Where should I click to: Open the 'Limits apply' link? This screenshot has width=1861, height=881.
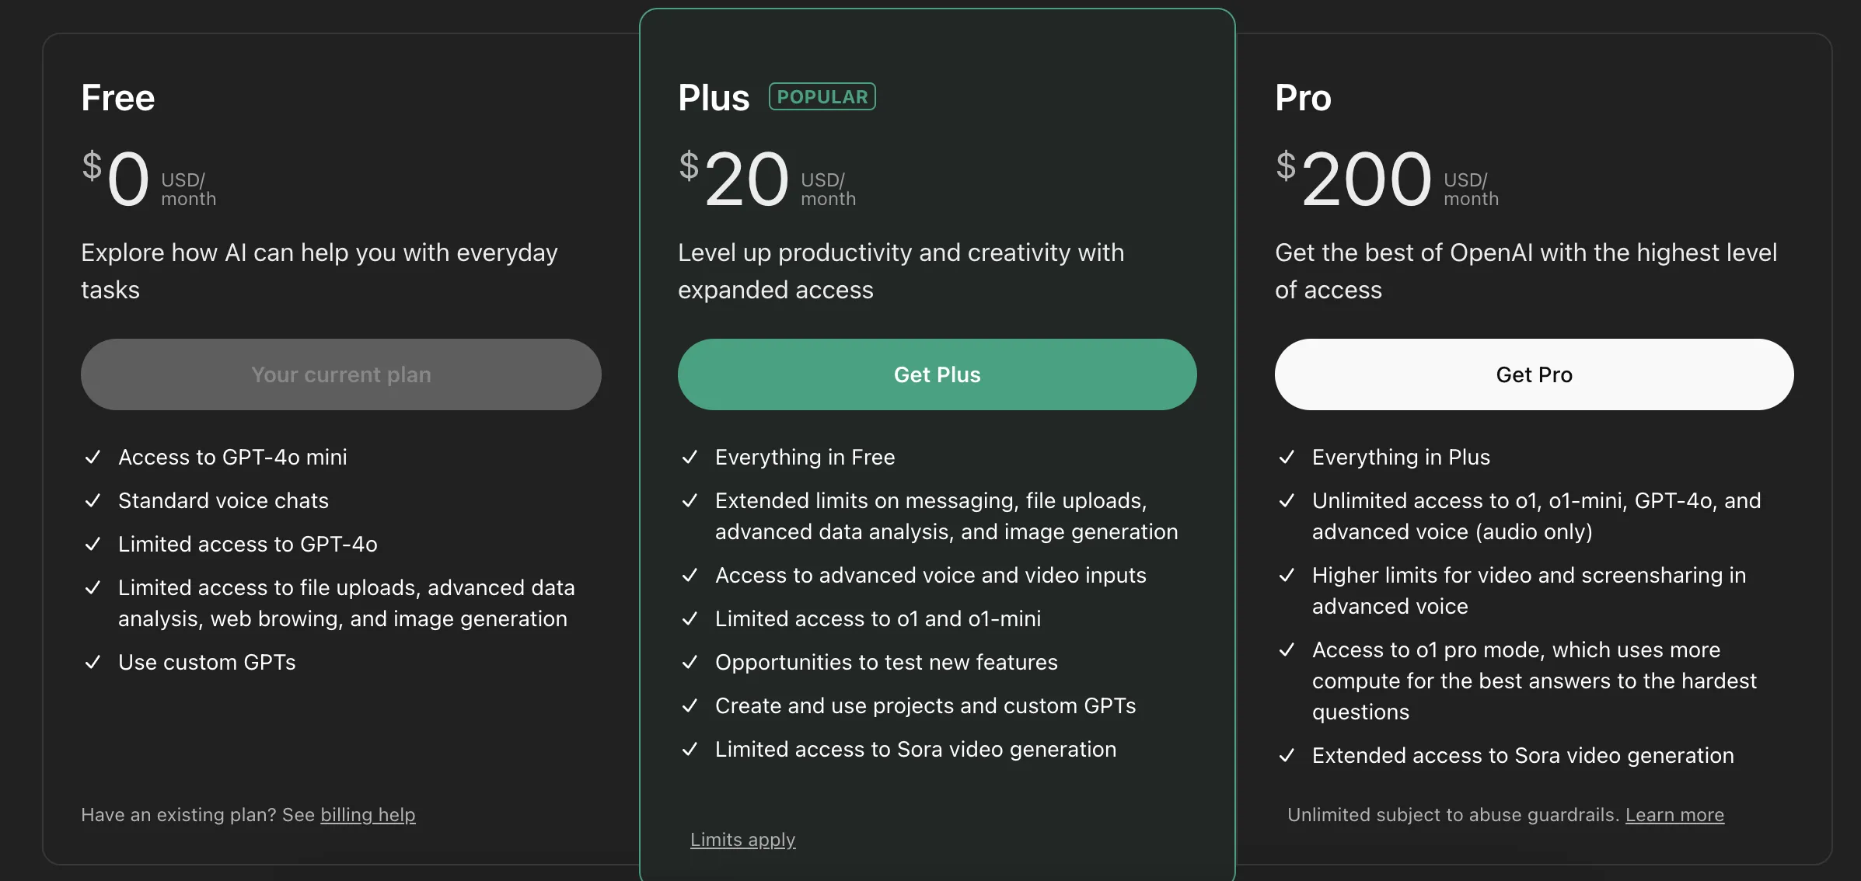742,840
